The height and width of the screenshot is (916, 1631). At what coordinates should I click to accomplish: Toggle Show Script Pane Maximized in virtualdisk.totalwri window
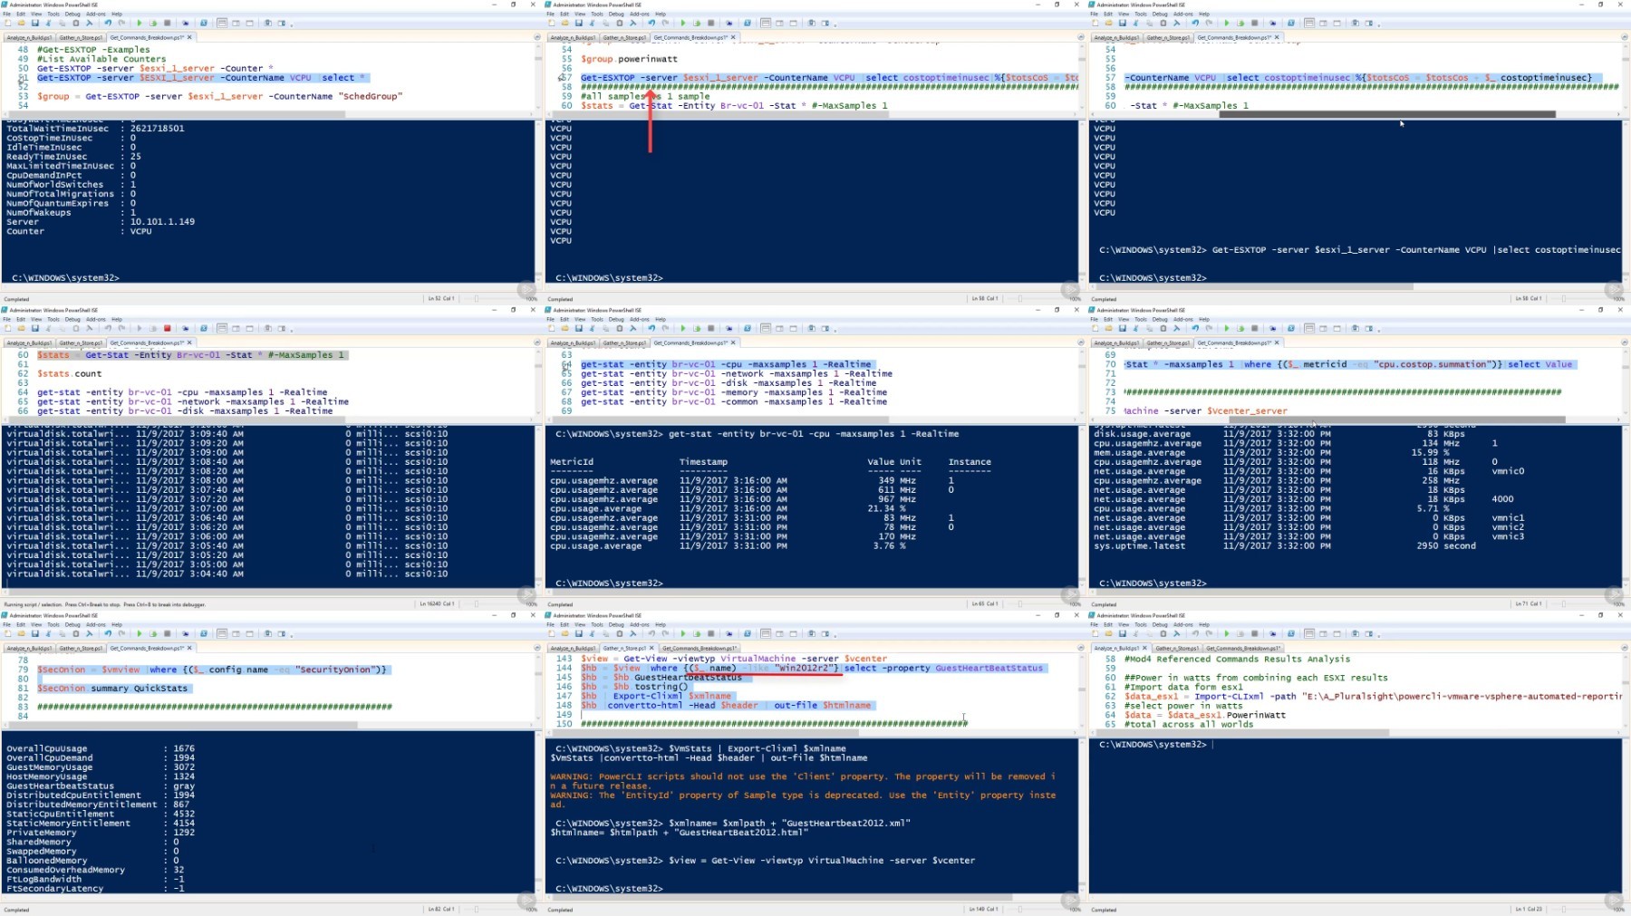click(x=249, y=329)
